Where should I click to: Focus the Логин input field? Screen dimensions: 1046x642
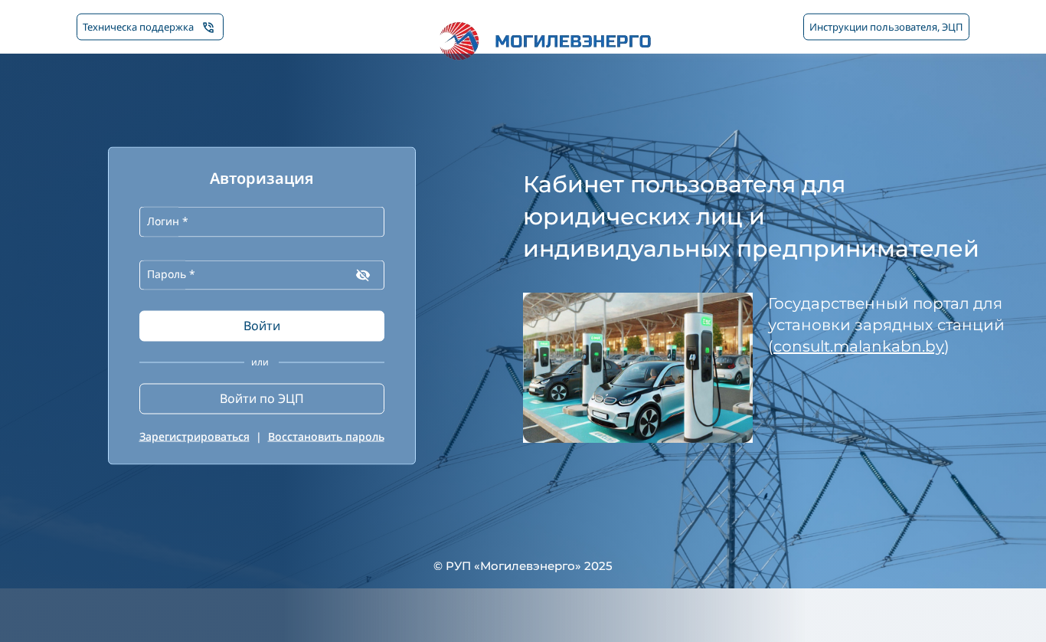(x=262, y=221)
